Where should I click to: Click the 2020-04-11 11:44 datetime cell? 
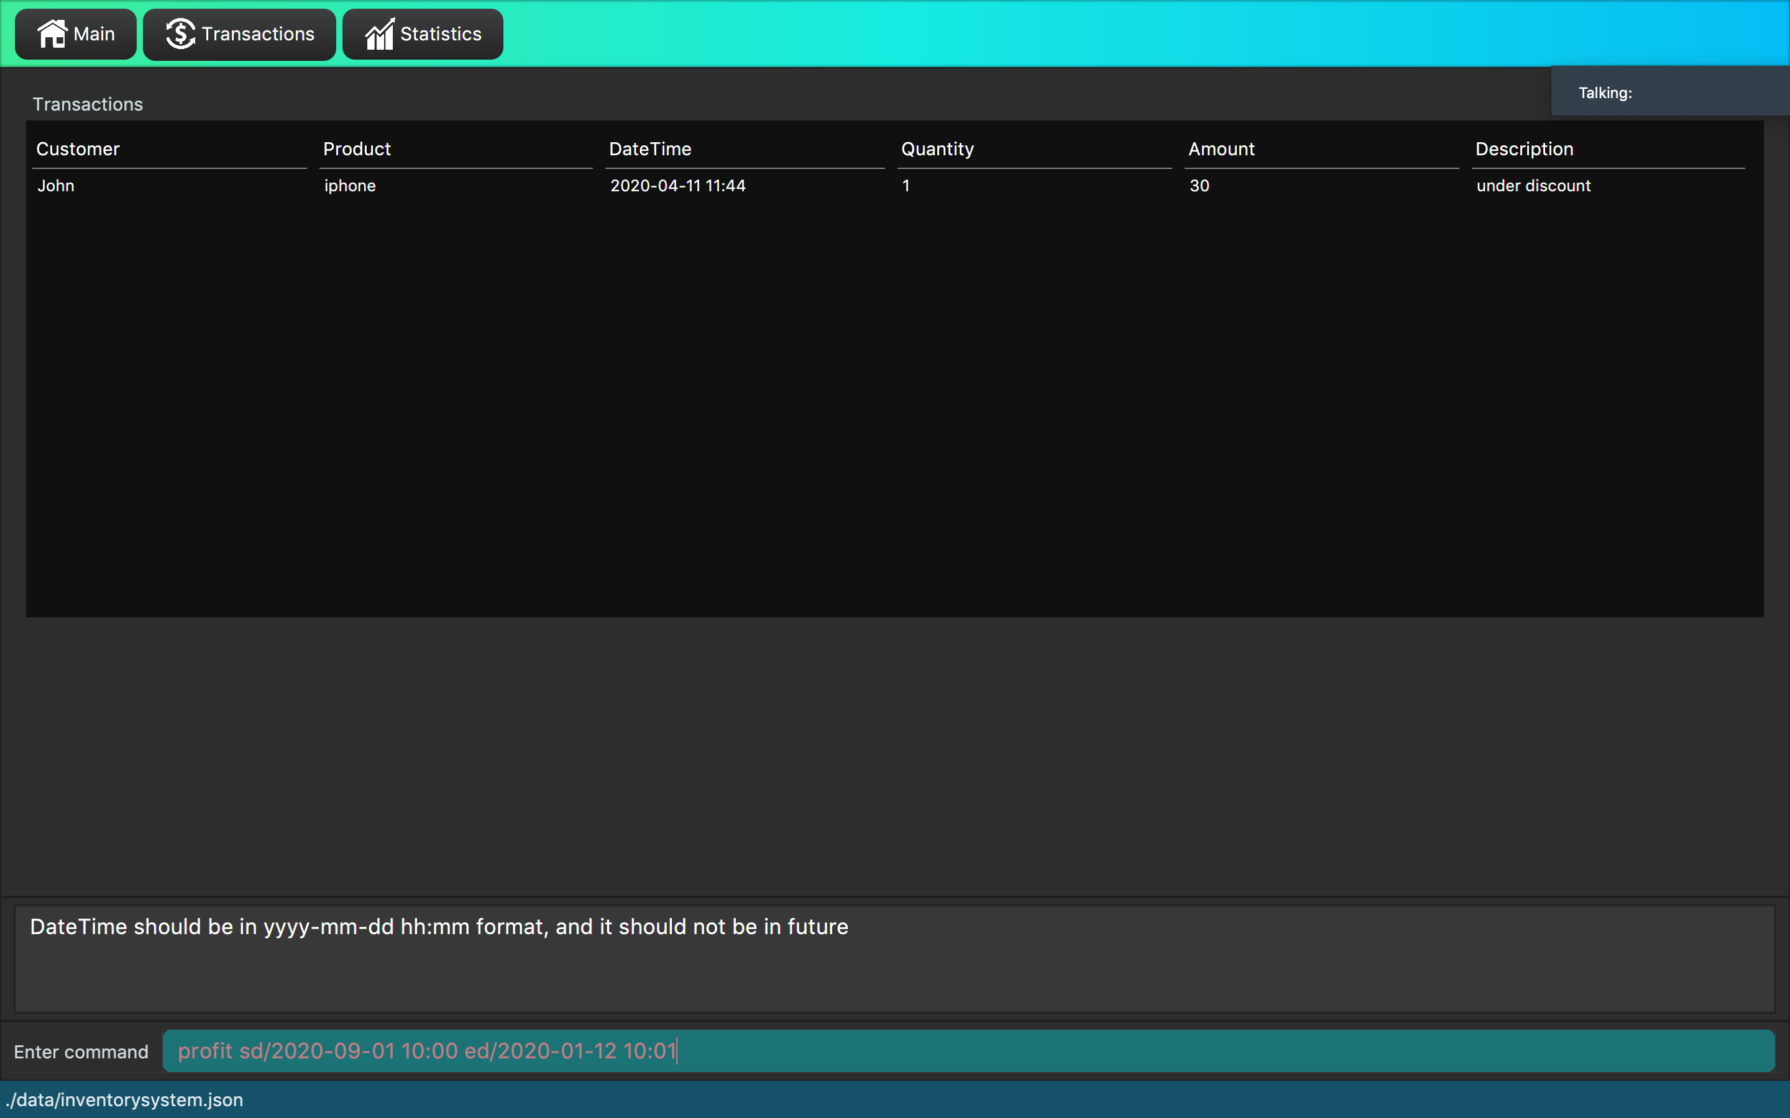pyautogui.click(x=677, y=186)
